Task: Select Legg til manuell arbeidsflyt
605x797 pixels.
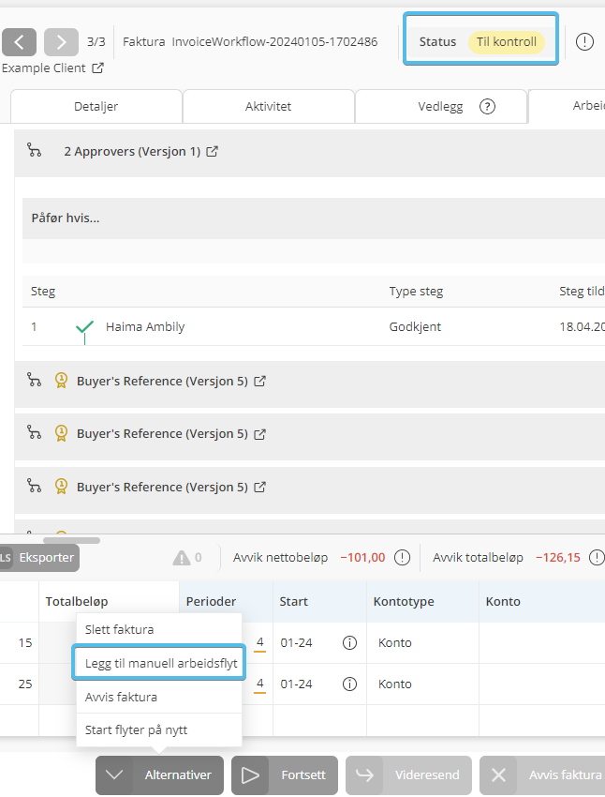Action: pyautogui.click(x=160, y=663)
